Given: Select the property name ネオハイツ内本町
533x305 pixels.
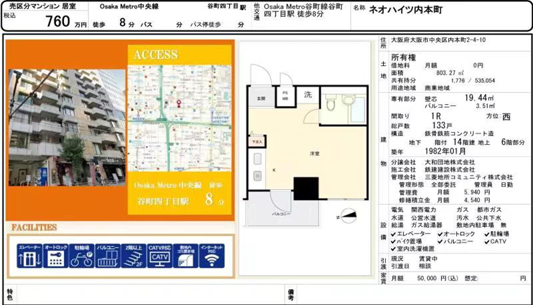Looking at the screenshot, I should [406, 10].
